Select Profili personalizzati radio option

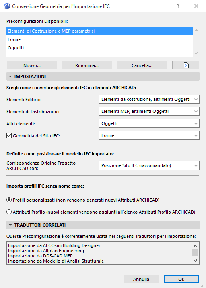click(x=9, y=200)
